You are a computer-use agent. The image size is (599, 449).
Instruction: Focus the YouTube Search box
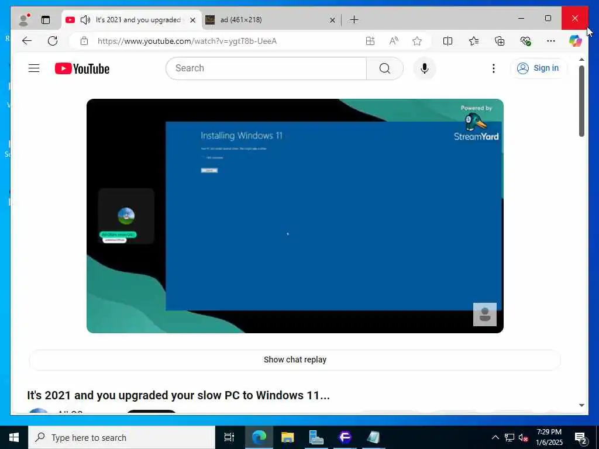pos(266,68)
